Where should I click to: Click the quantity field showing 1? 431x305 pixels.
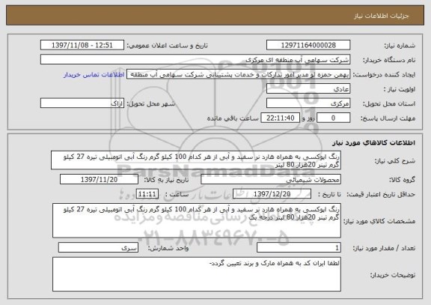coord(299,248)
